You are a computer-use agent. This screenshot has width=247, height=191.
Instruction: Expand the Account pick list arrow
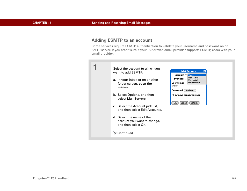[186, 75]
